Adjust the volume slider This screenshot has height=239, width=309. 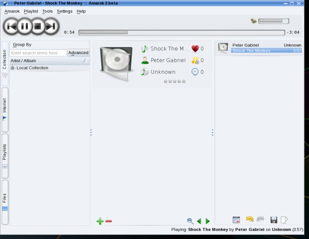pyautogui.click(x=273, y=21)
